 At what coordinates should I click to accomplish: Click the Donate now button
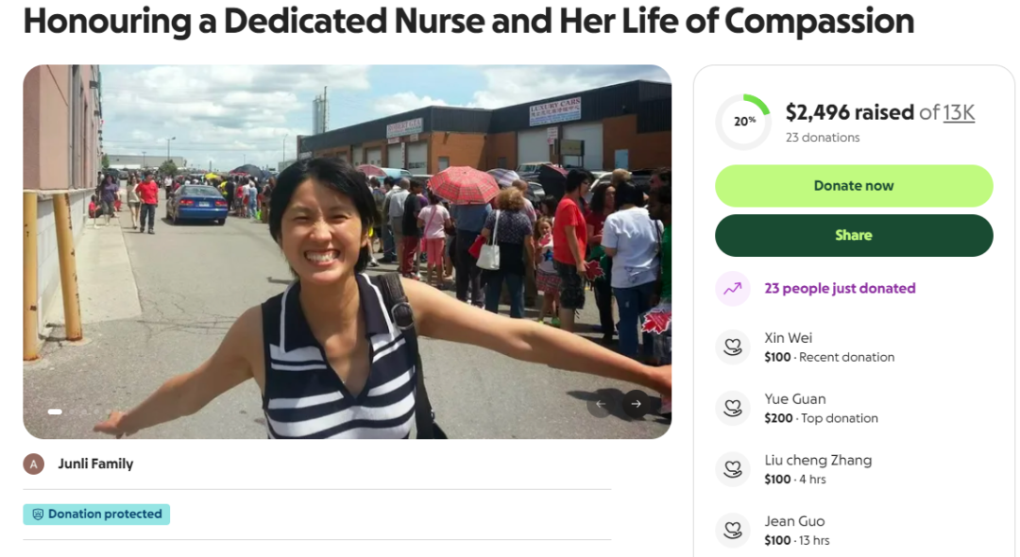[854, 186]
